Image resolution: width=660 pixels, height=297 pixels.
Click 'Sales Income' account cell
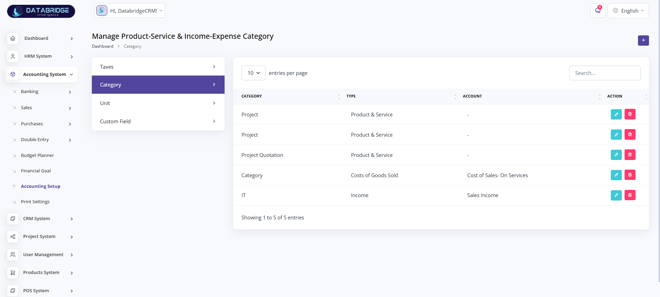(483, 195)
